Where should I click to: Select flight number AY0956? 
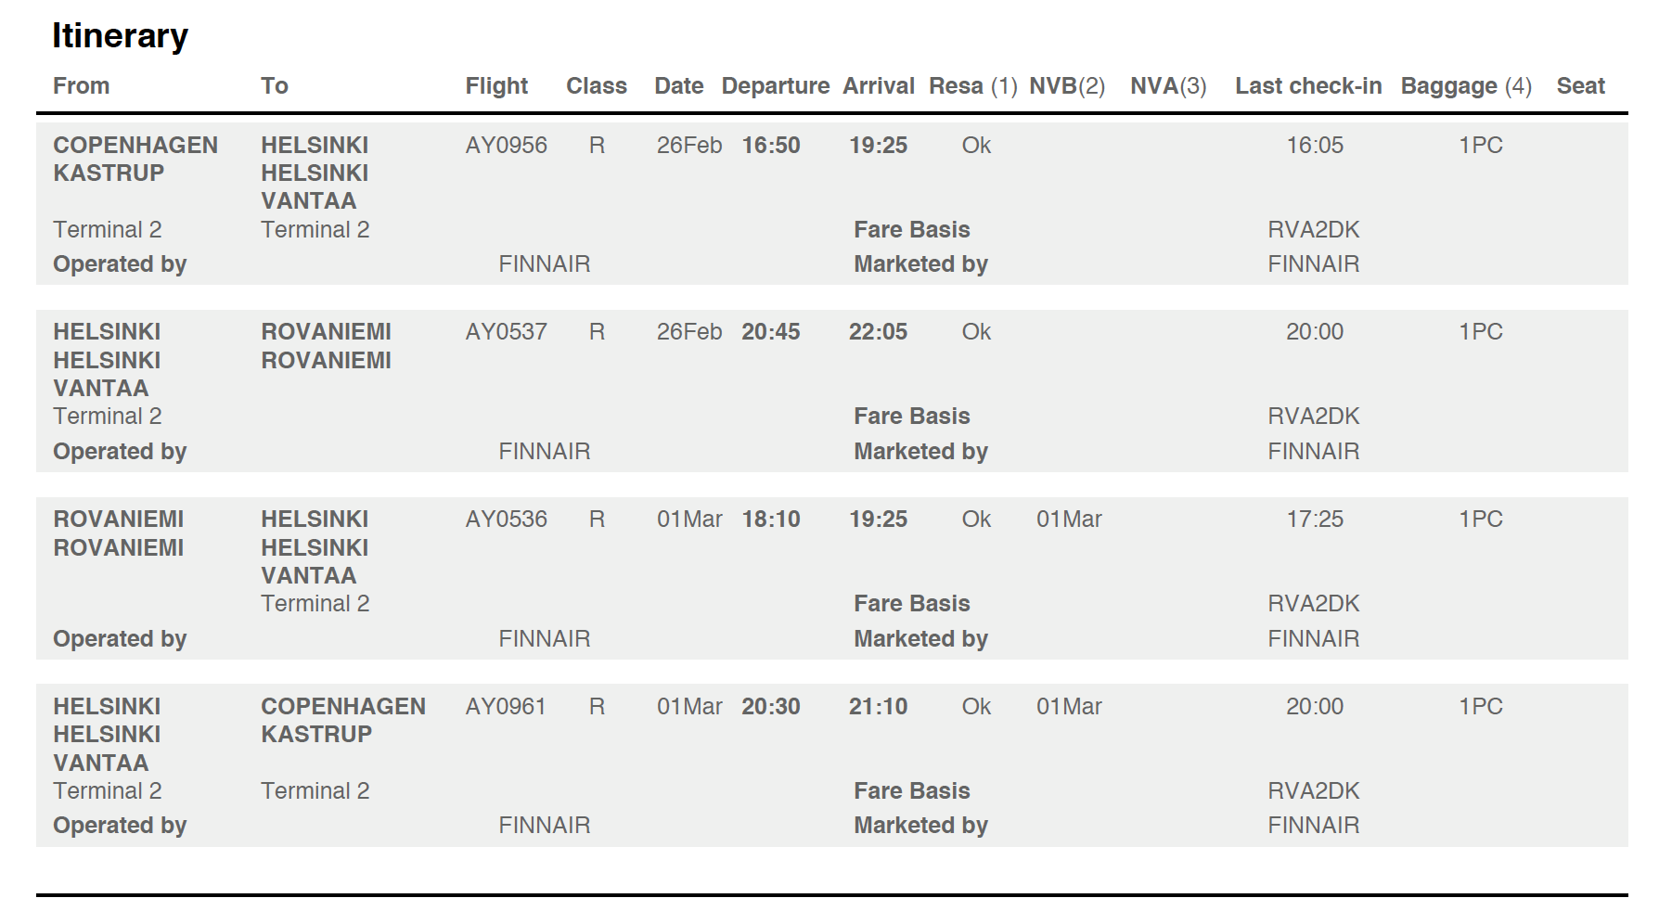coord(506,146)
